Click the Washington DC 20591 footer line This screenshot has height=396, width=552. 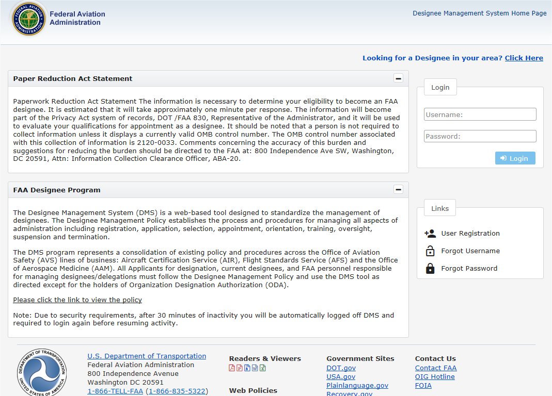point(125,382)
